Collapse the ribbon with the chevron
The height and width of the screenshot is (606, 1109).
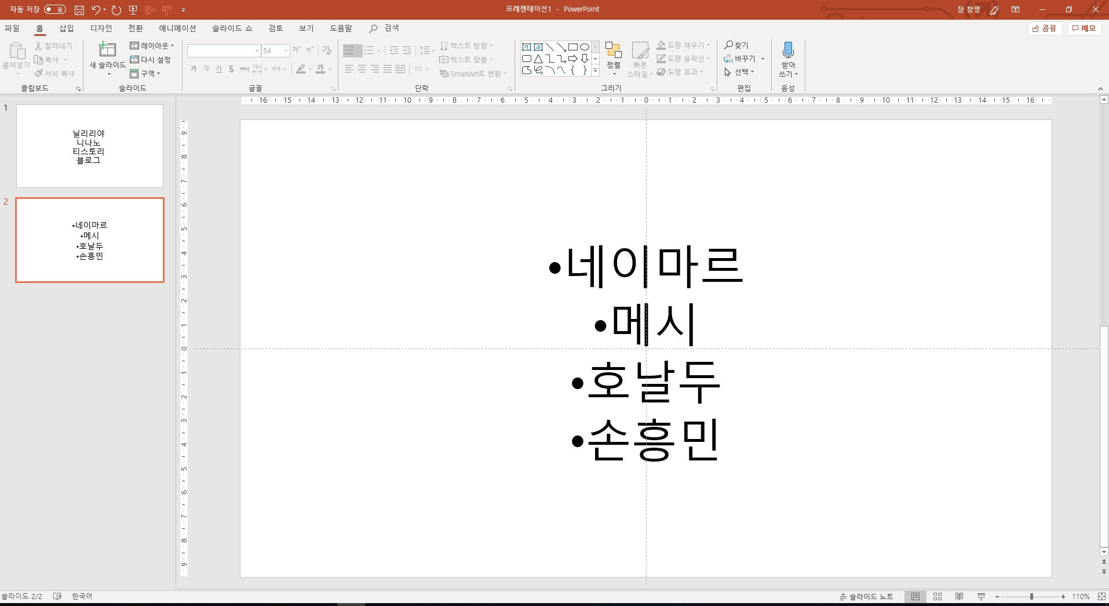[1100, 89]
